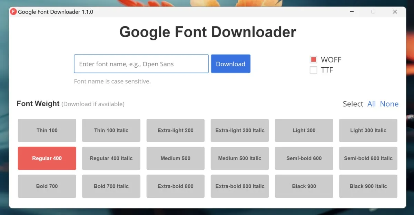Enable Semi-bold 600 Italic weight
Image resolution: width=414 pixels, height=215 pixels.
(x=368, y=158)
